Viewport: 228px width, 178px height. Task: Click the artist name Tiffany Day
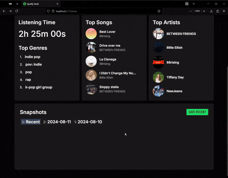(x=175, y=77)
